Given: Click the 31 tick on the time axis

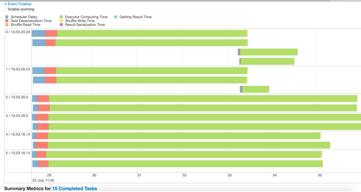Looking at the screenshot, I should coord(139,175).
